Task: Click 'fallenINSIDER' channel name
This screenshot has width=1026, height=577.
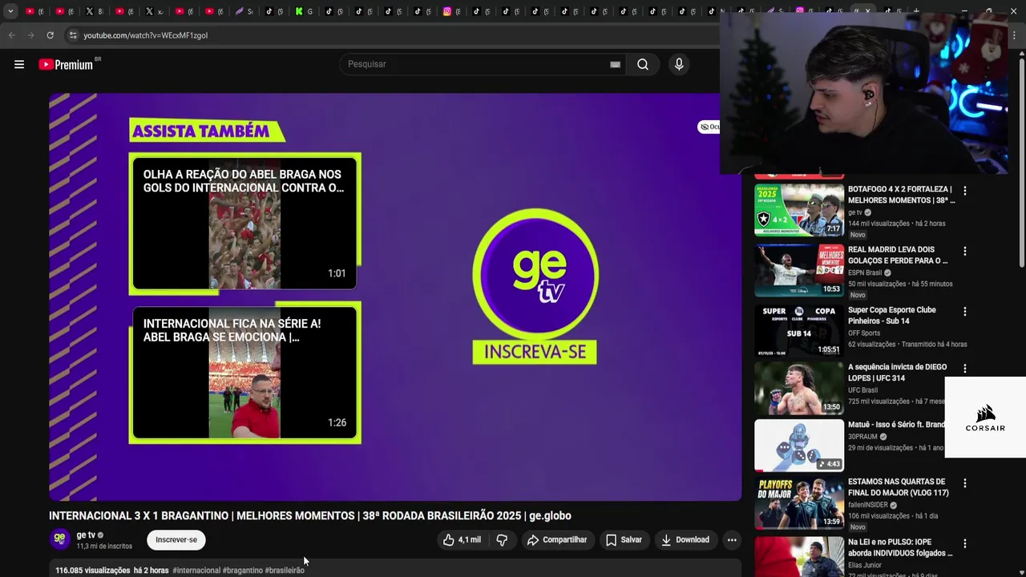Action: 867,505
